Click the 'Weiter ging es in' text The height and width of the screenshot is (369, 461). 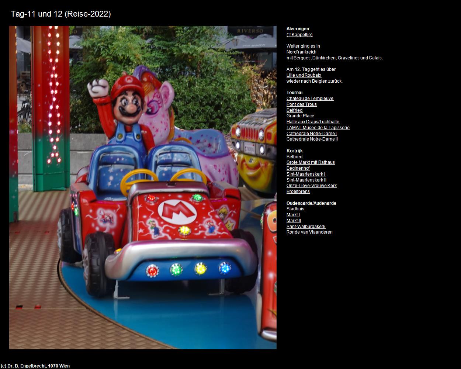(x=303, y=46)
